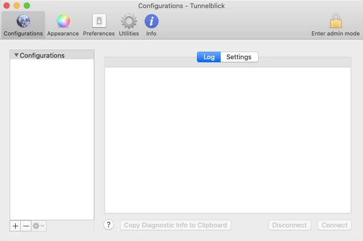Select the Configurations list header row
Screen dimensions: 363x241
coord(52,55)
